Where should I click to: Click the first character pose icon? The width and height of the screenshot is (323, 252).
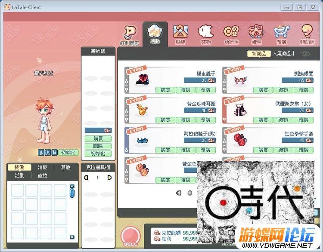coord(41,152)
